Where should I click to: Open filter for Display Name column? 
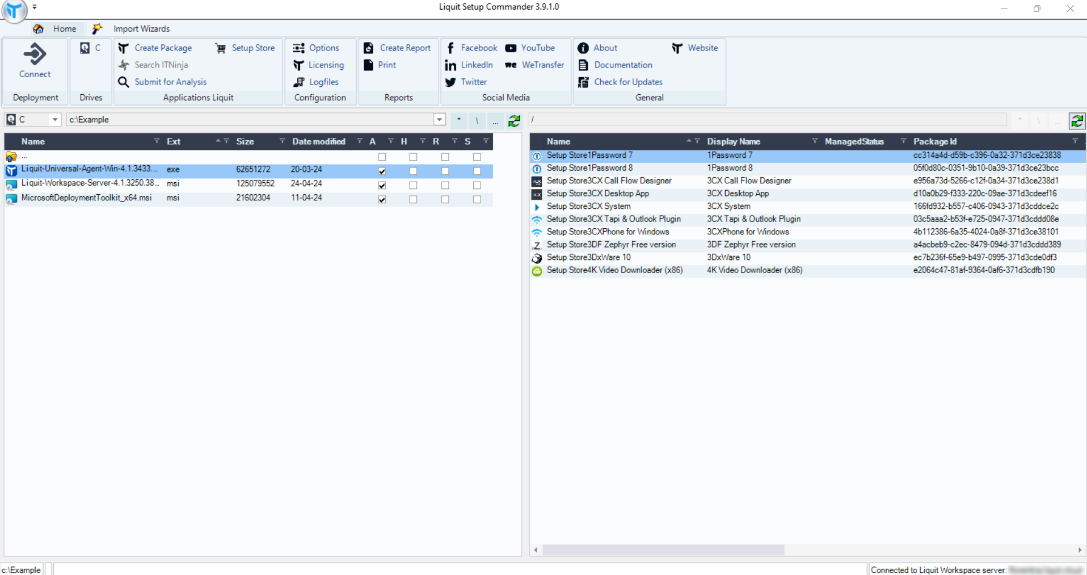(815, 141)
